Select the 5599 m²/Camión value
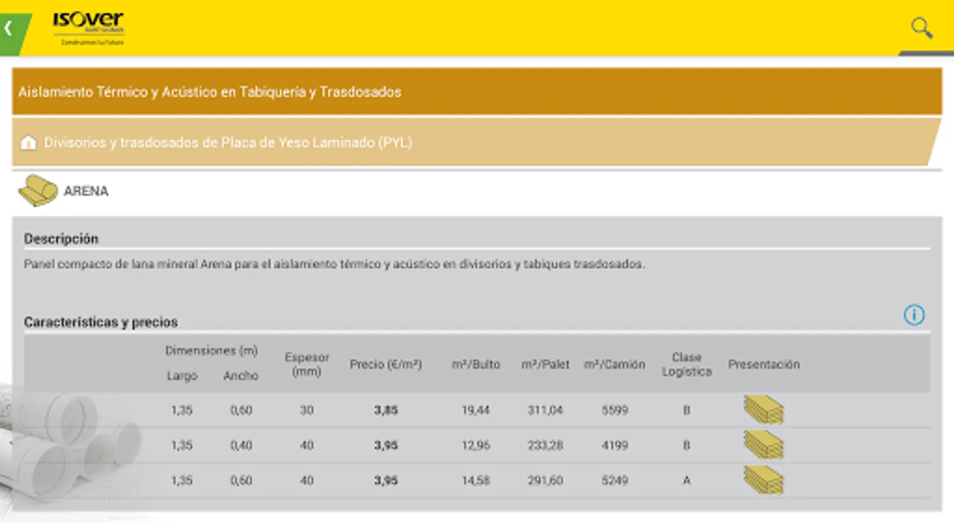 (615, 410)
